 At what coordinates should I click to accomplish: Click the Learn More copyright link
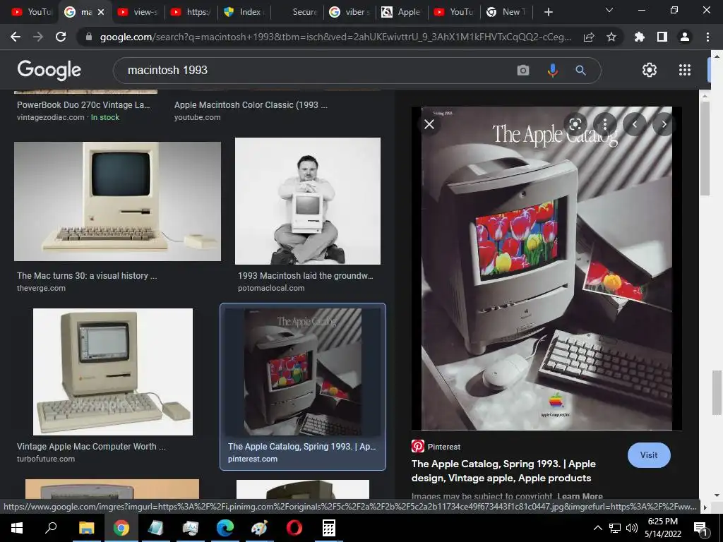tap(580, 496)
